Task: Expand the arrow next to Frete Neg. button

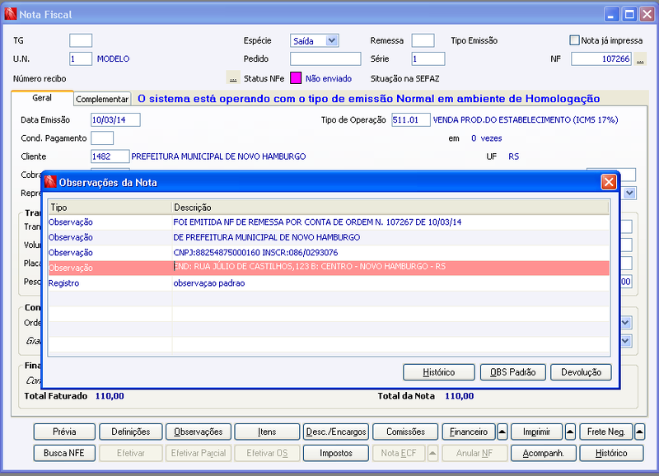Action: 639,432
